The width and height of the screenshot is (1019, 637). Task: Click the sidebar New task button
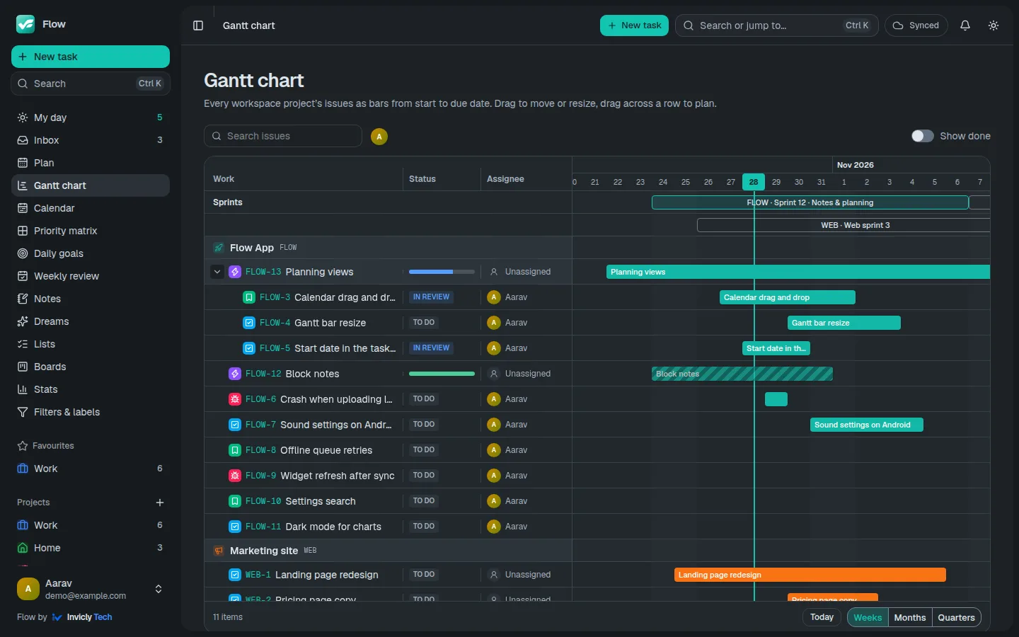(x=91, y=57)
